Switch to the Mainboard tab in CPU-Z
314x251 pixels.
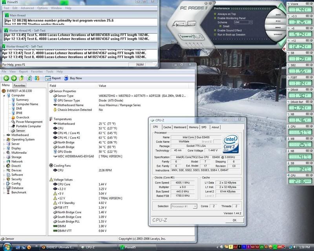click(x=180, y=127)
